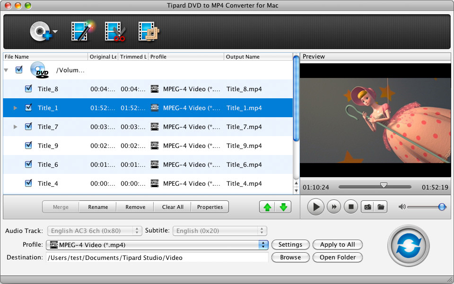The width and height of the screenshot is (454, 284).
Task: Take a snapshot with the camera icon
Action: coord(368,207)
